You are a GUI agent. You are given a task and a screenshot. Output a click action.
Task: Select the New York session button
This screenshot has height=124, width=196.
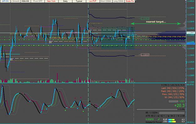(x=51, y=1)
